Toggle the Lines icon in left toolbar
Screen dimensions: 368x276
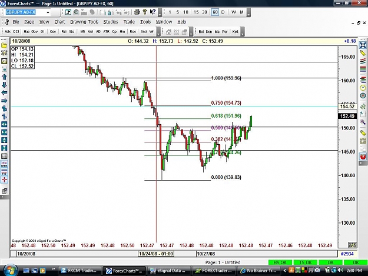(x=4, y=164)
